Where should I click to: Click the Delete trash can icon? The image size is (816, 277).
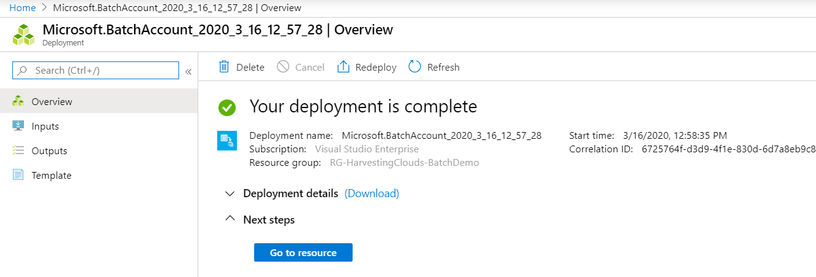click(x=224, y=67)
